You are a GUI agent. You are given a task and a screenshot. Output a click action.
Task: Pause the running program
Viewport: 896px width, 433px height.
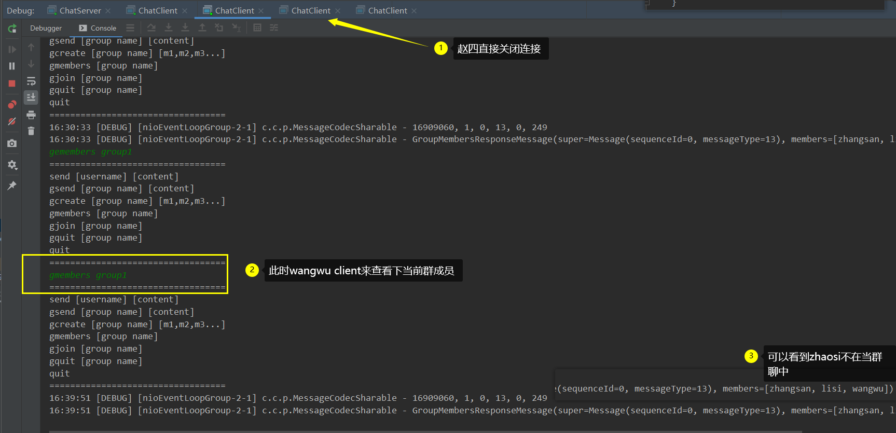pyautogui.click(x=12, y=66)
